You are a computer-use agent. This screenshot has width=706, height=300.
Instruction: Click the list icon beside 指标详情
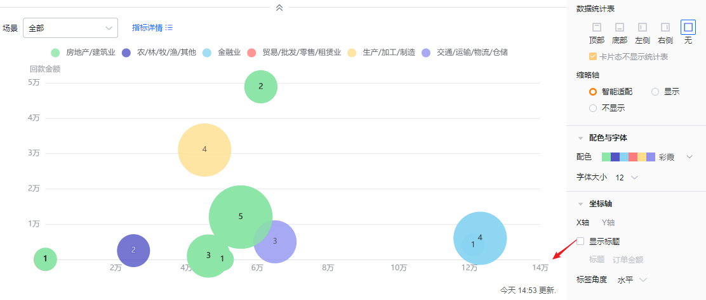[x=169, y=28]
